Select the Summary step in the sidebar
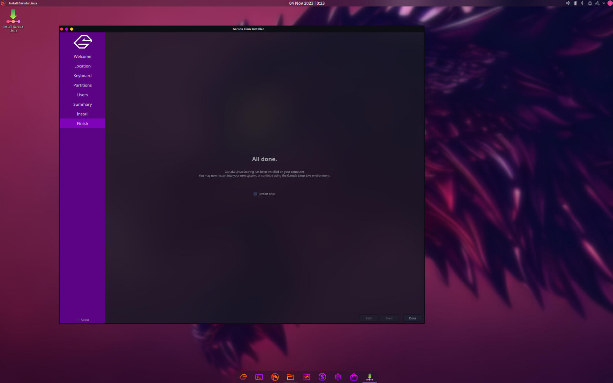Viewport: 613px width, 383px height. click(82, 104)
